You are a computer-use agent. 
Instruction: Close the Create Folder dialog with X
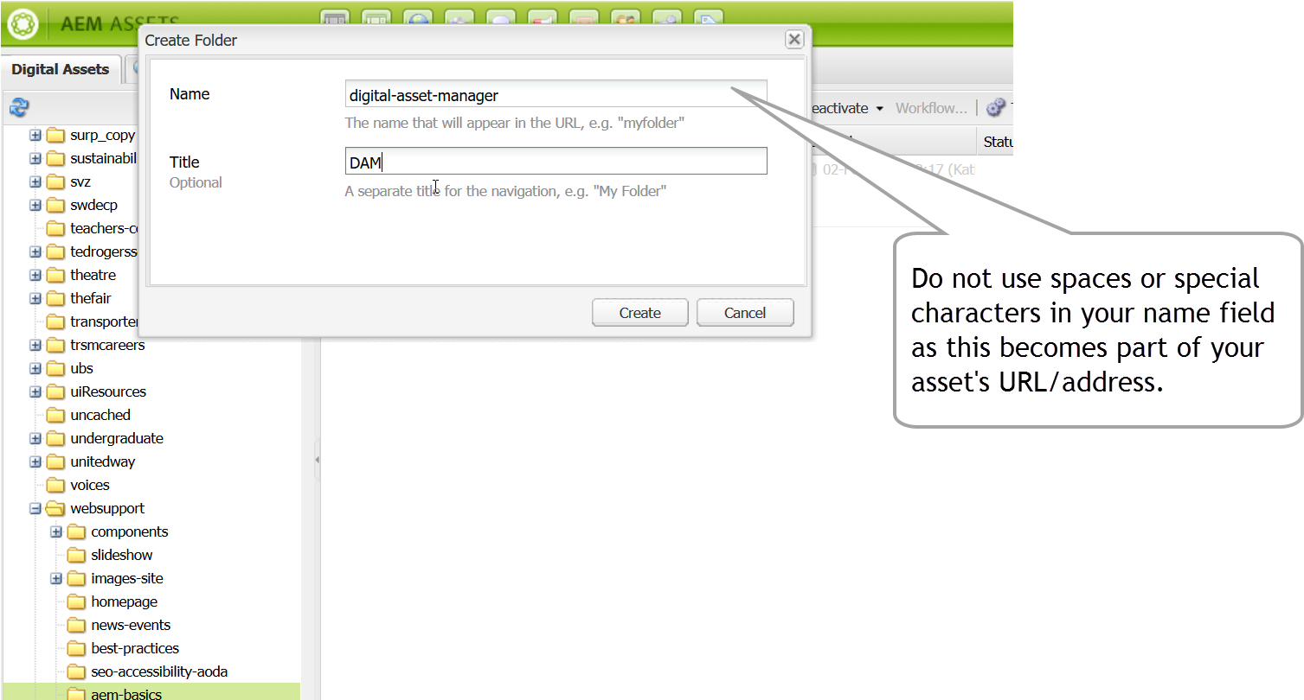pos(793,40)
